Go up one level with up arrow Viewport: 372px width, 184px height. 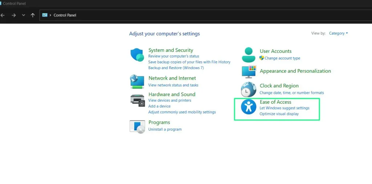(x=33, y=15)
